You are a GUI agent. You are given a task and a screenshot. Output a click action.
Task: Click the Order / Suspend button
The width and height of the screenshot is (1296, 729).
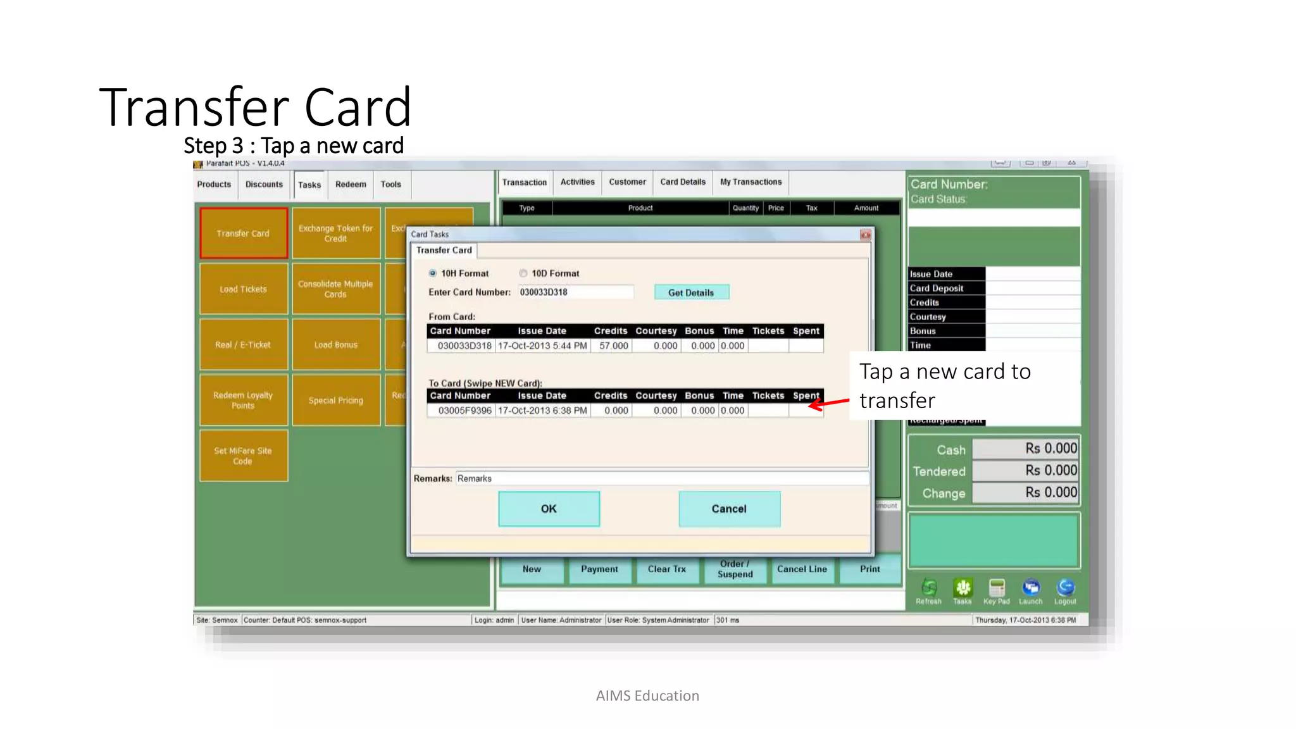point(735,570)
